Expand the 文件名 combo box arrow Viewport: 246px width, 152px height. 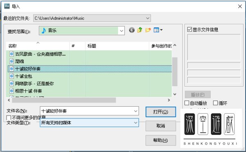pos(136,111)
